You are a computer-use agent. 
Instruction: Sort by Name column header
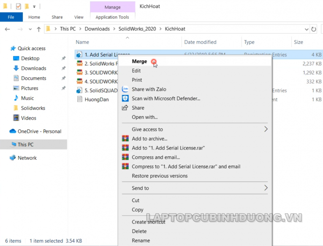82,42
